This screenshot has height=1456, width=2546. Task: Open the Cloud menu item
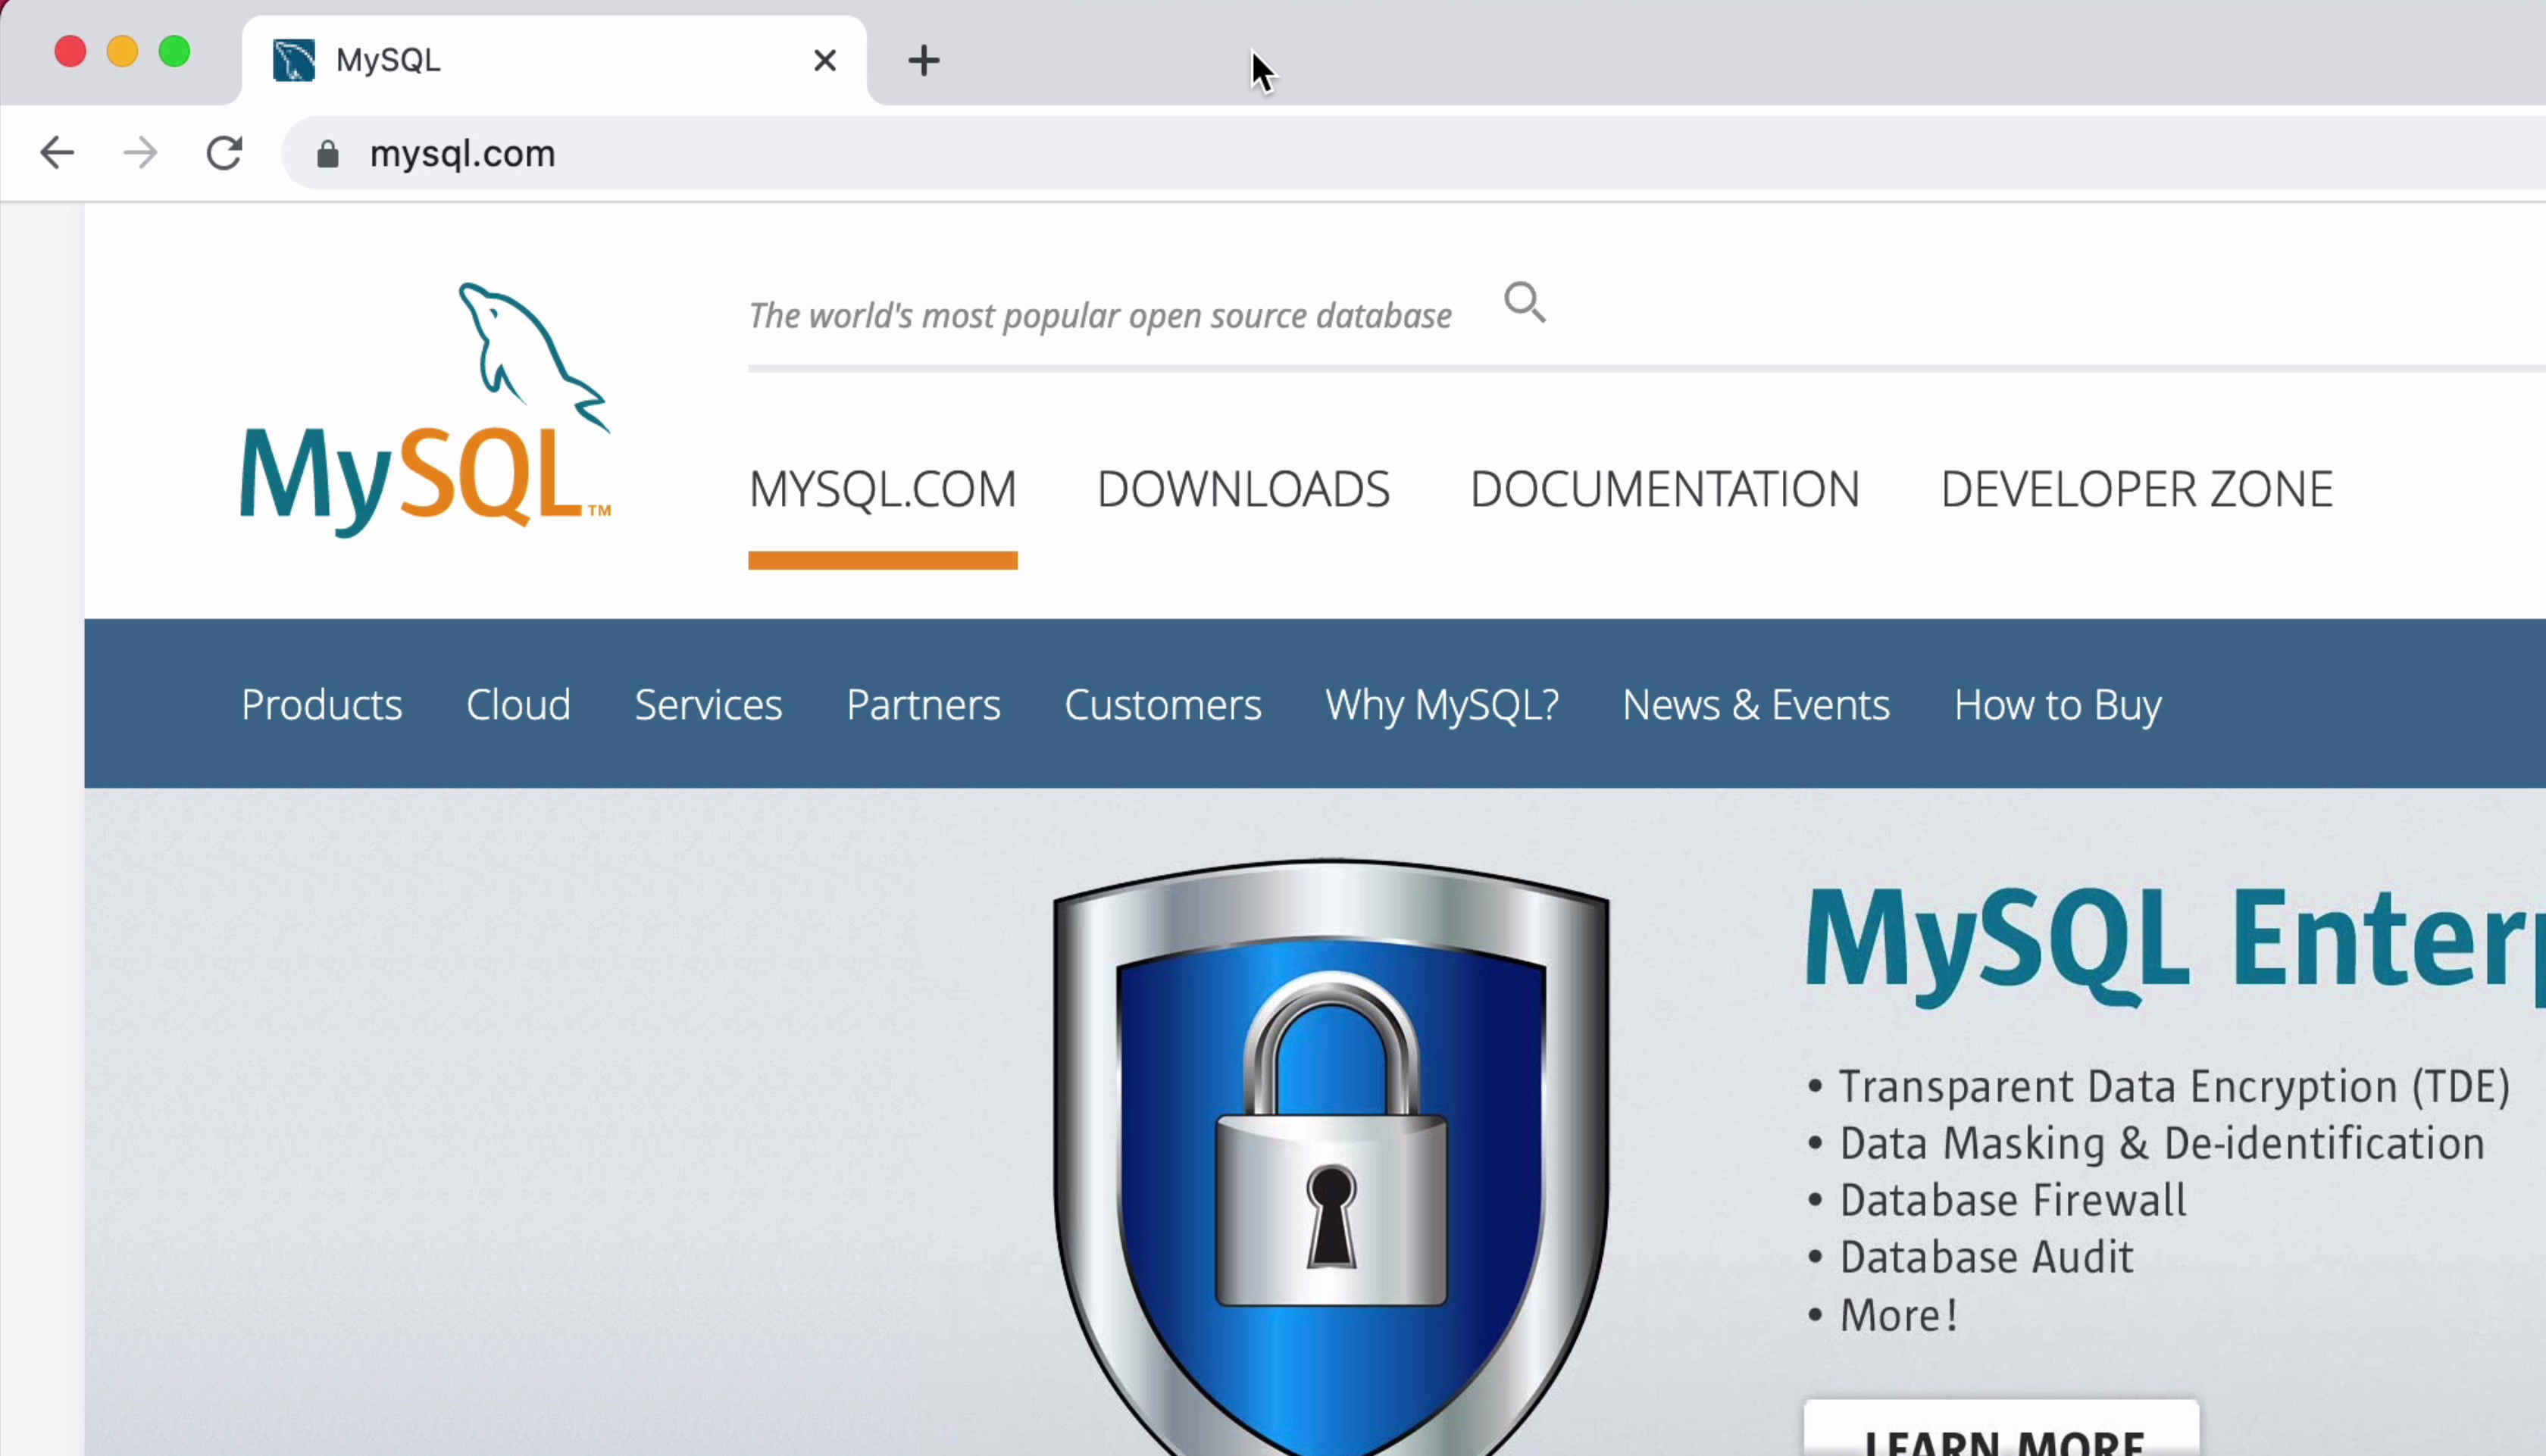click(x=518, y=705)
